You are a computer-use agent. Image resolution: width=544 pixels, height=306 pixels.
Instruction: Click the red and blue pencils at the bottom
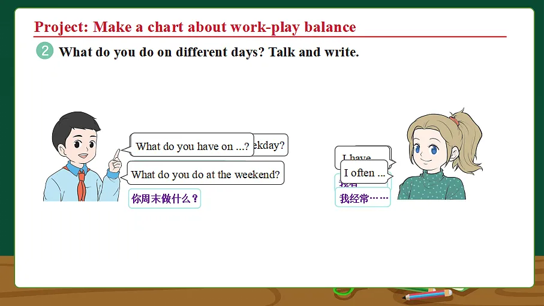pos(428,295)
